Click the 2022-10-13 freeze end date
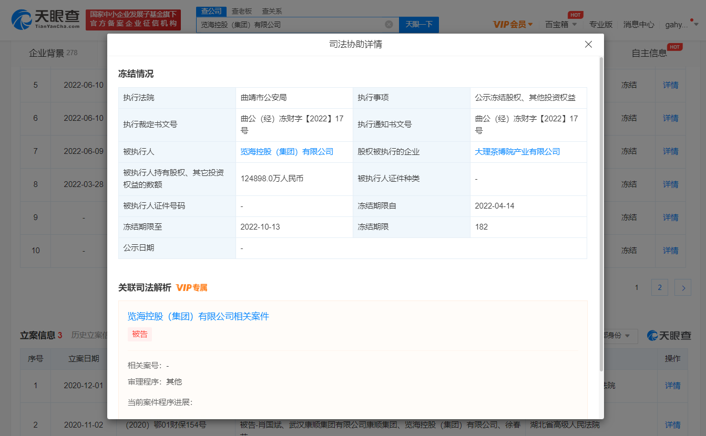 click(260, 227)
